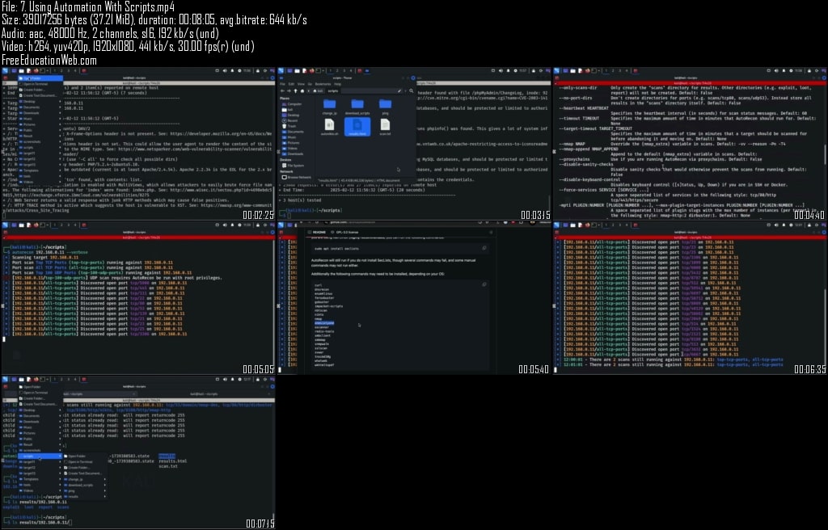The width and height of the screenshot is (828, 530).
Task: Expand the results entry in the 00:07:15 scripts submenu
Action: (84, 497)
